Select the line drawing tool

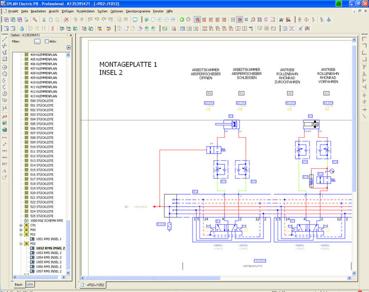tap(4, 38)
